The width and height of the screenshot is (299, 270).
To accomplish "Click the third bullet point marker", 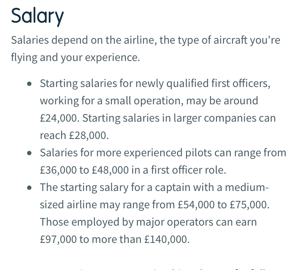I will pos(30,188).
